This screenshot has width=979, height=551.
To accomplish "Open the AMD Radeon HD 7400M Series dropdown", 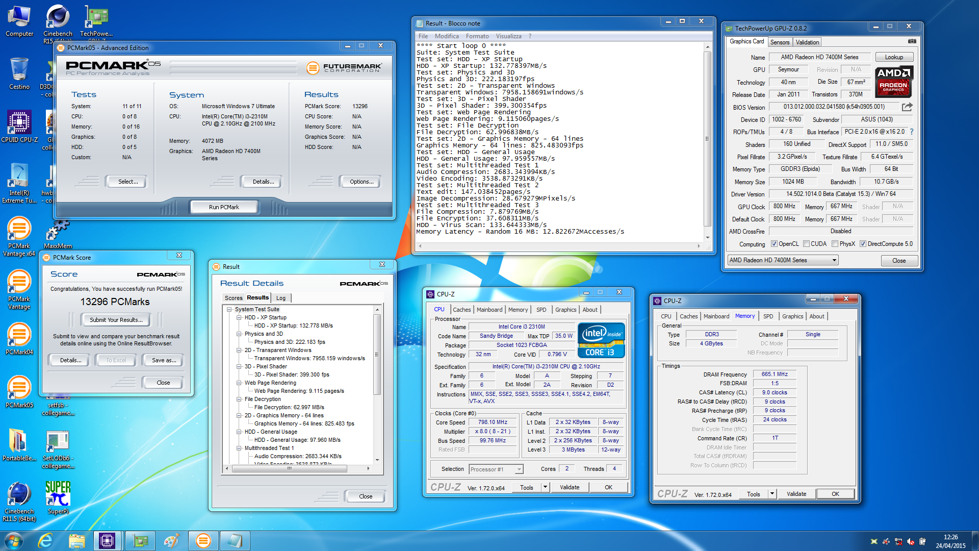I will pyautogui.click(x=782, y=260).
